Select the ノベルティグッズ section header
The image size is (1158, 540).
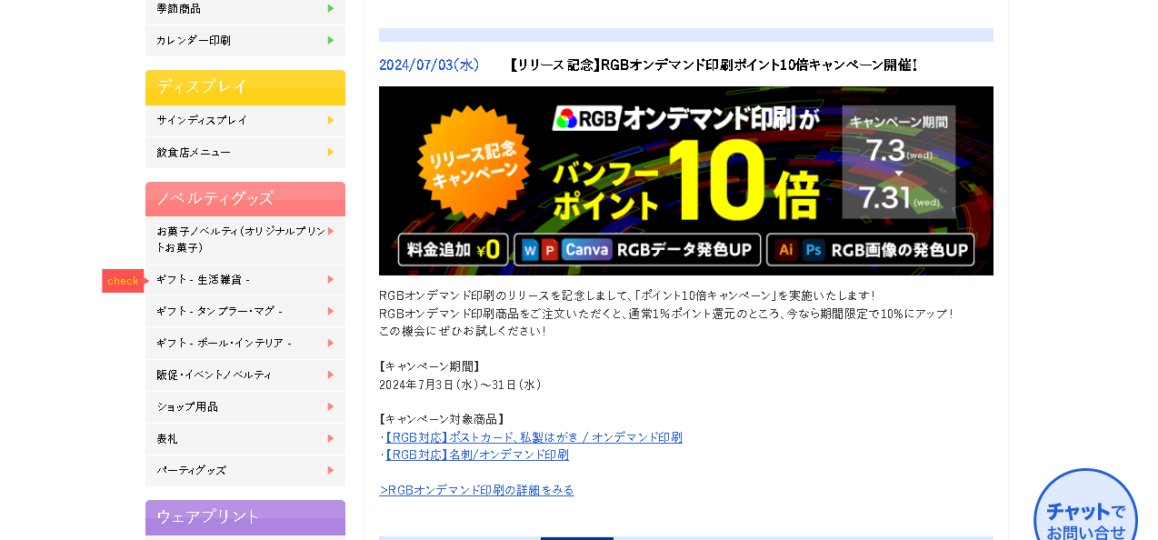coord(245,198)
